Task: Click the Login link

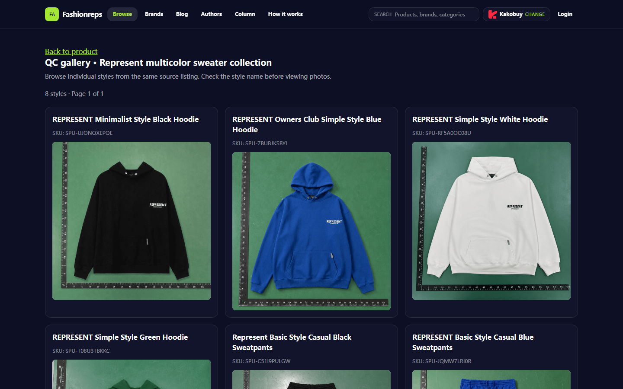Action: tap(565, 14)
